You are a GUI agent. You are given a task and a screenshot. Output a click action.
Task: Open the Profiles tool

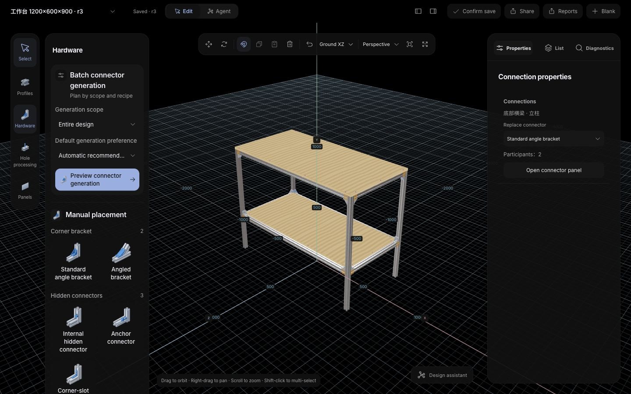click(25, 87)
